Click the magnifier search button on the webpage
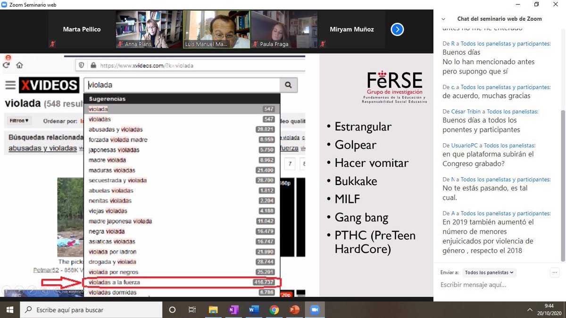 coord(288,85)
